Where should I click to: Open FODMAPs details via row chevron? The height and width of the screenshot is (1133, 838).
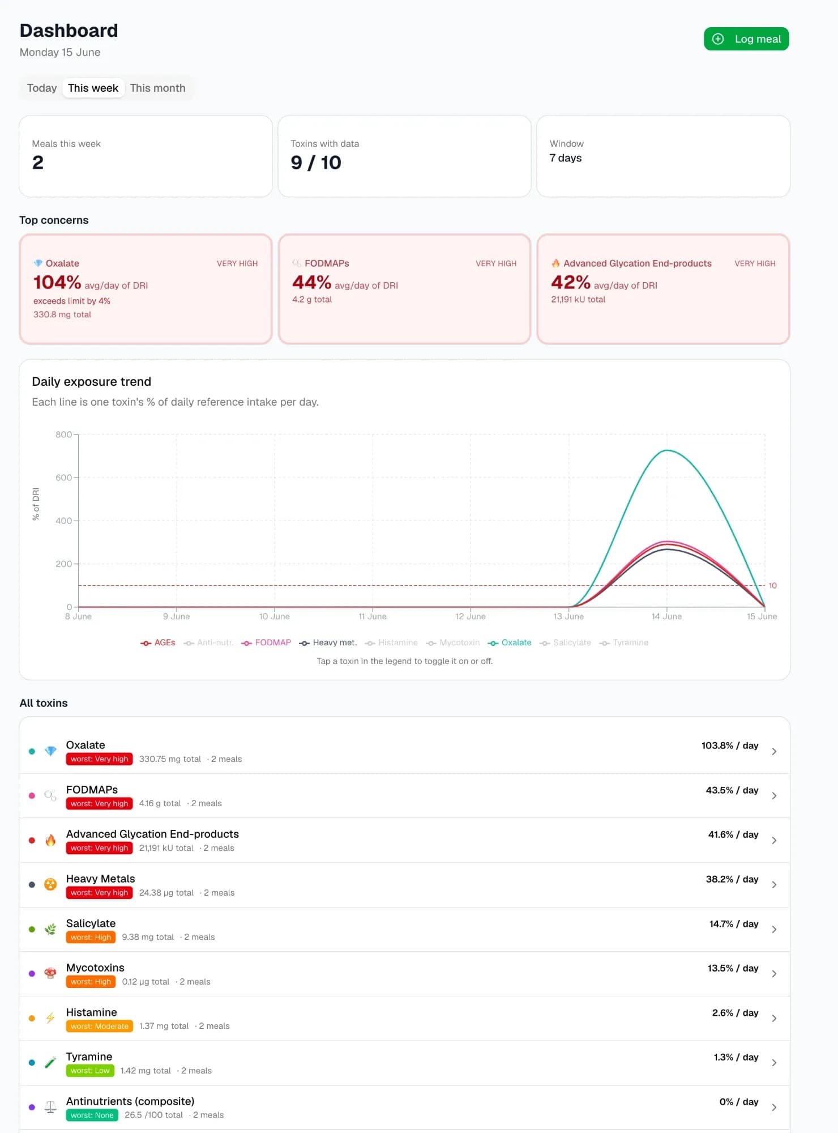click(x=774, y=796)
